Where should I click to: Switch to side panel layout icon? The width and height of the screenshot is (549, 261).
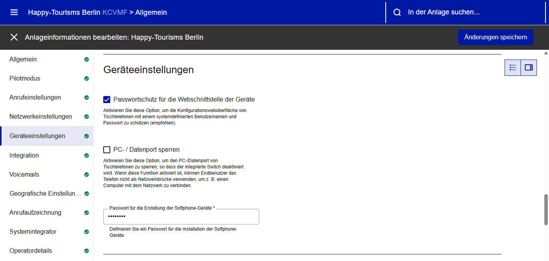(529, 68)
